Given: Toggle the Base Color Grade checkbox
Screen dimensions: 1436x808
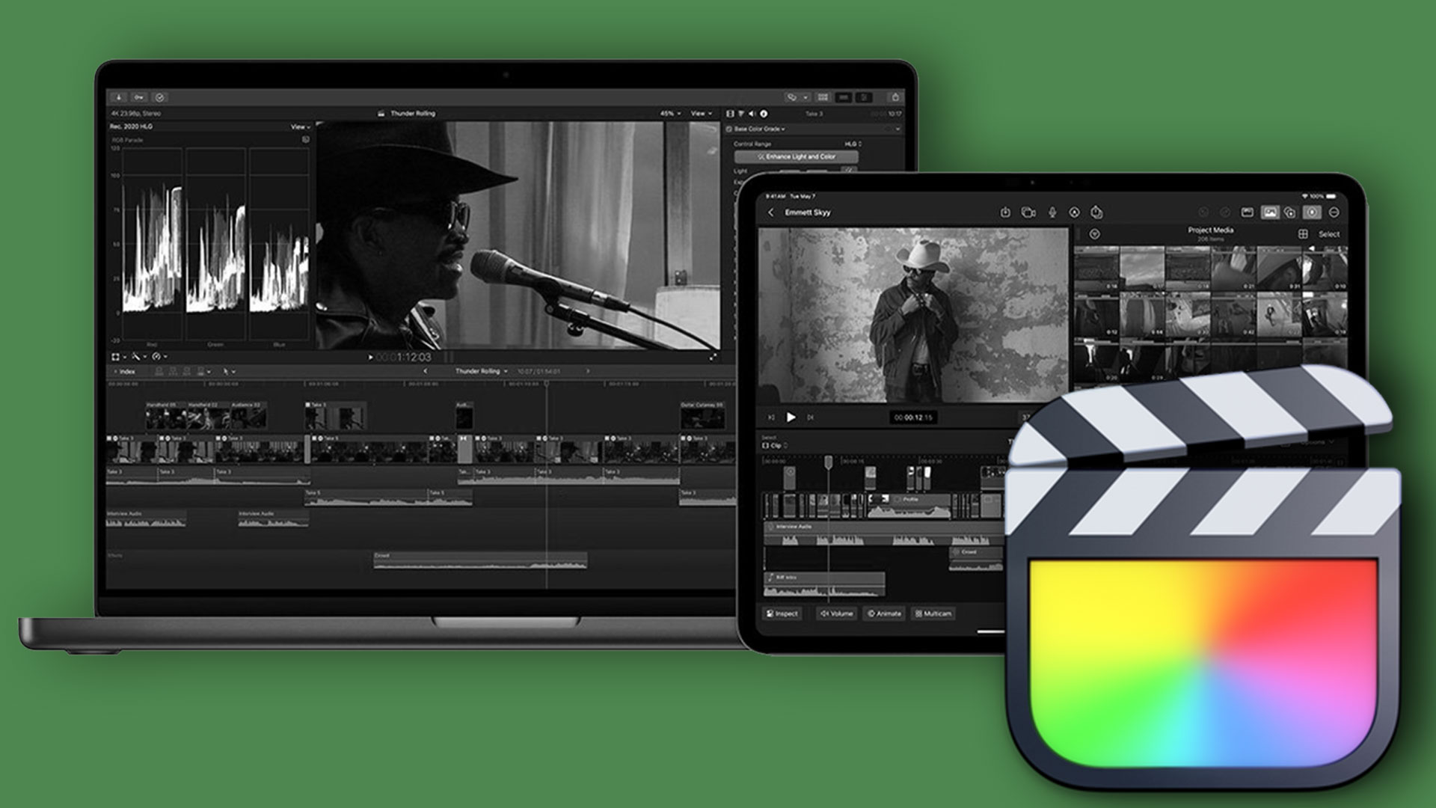Looking at the screenshot, I should [729, 129].
